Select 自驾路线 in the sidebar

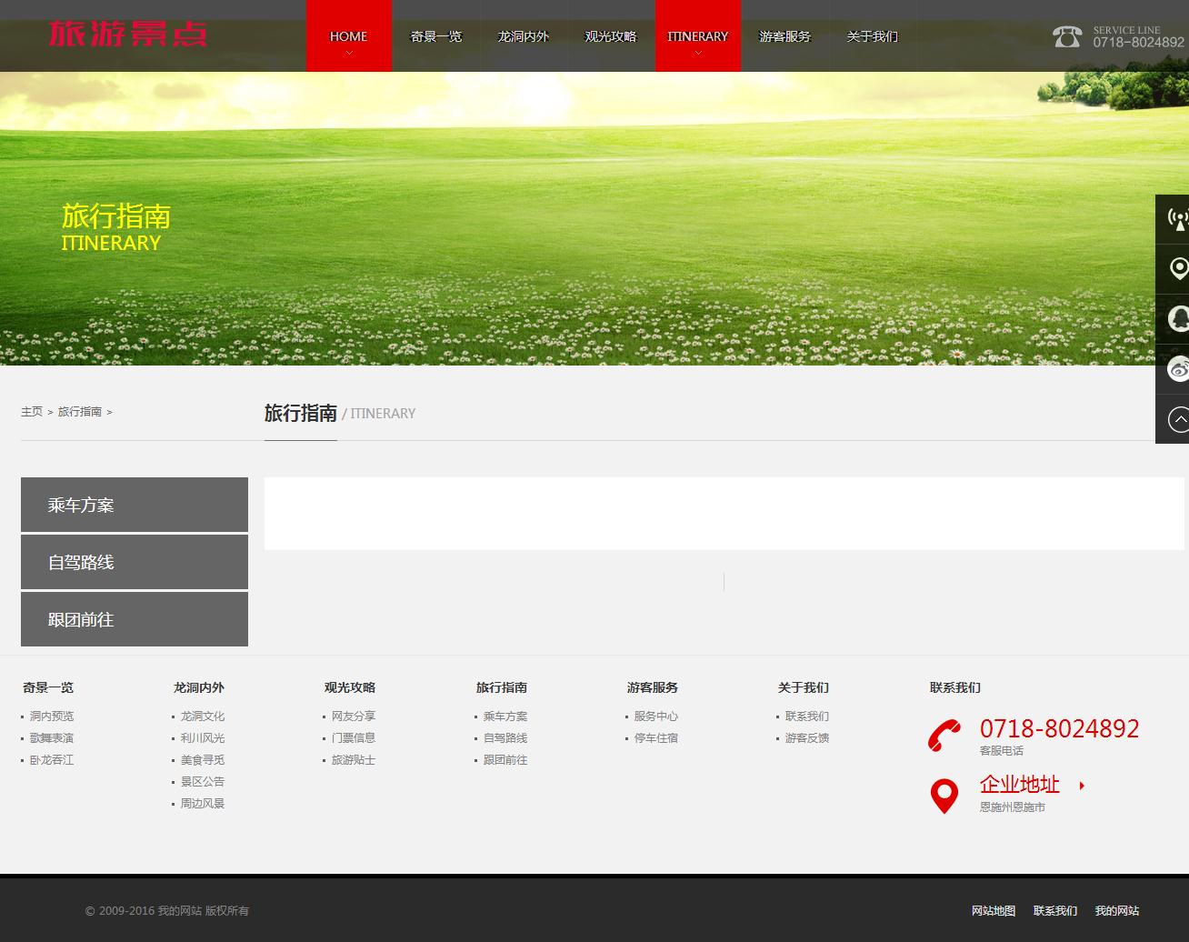point(135,562)
